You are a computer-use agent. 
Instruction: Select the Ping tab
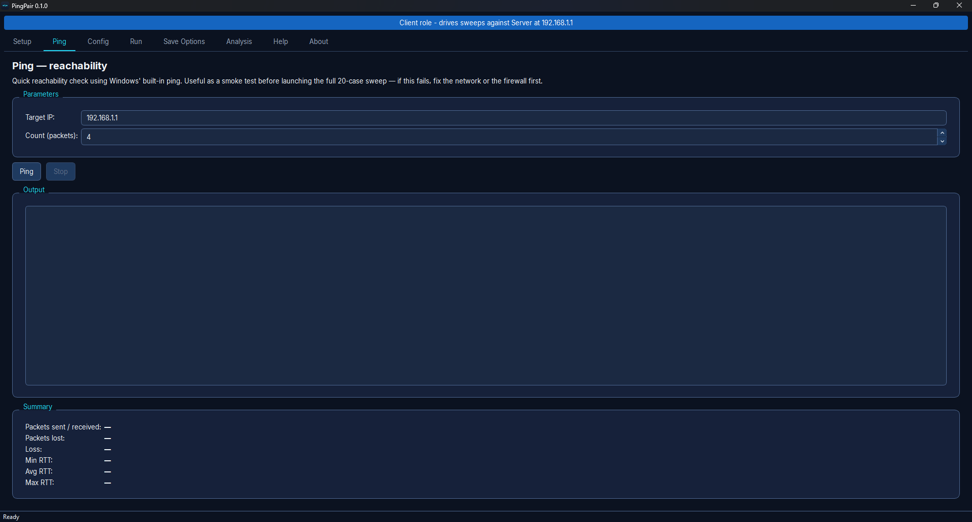[x=59, y=41]
